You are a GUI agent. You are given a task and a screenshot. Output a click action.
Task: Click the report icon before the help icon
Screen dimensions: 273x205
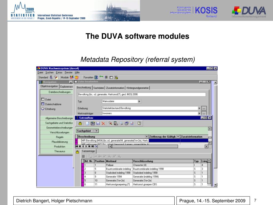pyautogui.click(x=132, y=123)
